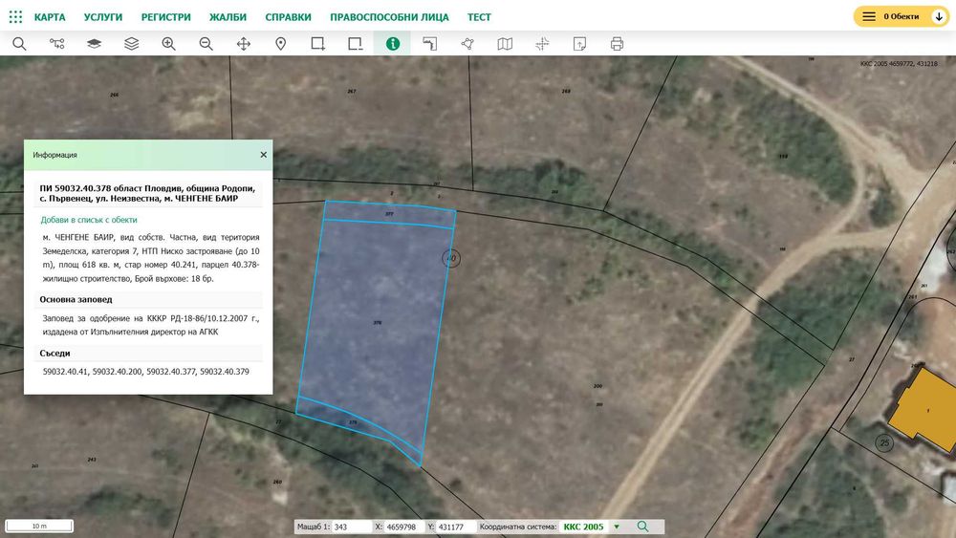Open the УСЛУГИ menu
The height and width of the screenshot is (538, 956).
(103, 17)
